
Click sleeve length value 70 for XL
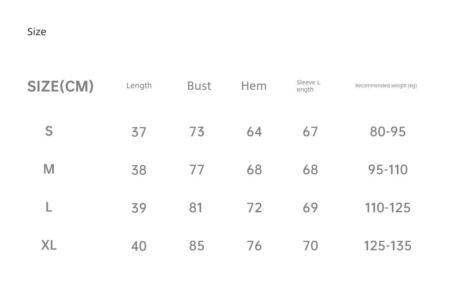[311, 246]
